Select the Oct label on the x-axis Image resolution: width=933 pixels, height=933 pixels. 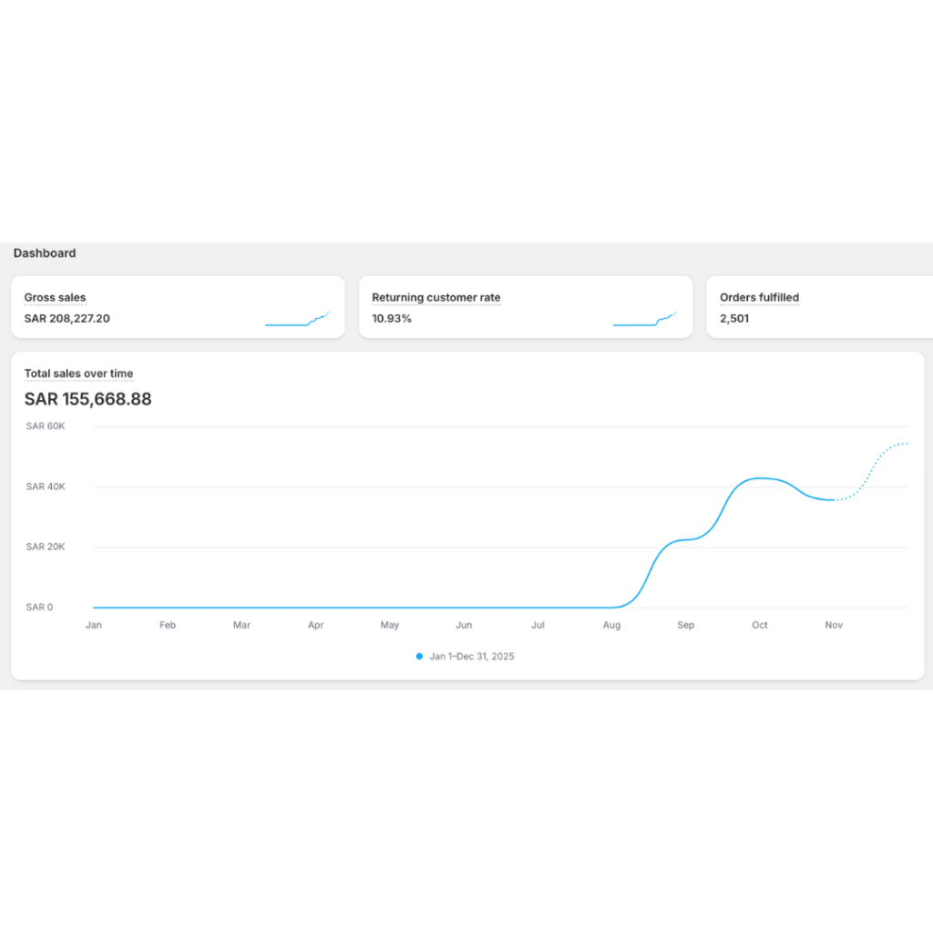pos(760,625)
